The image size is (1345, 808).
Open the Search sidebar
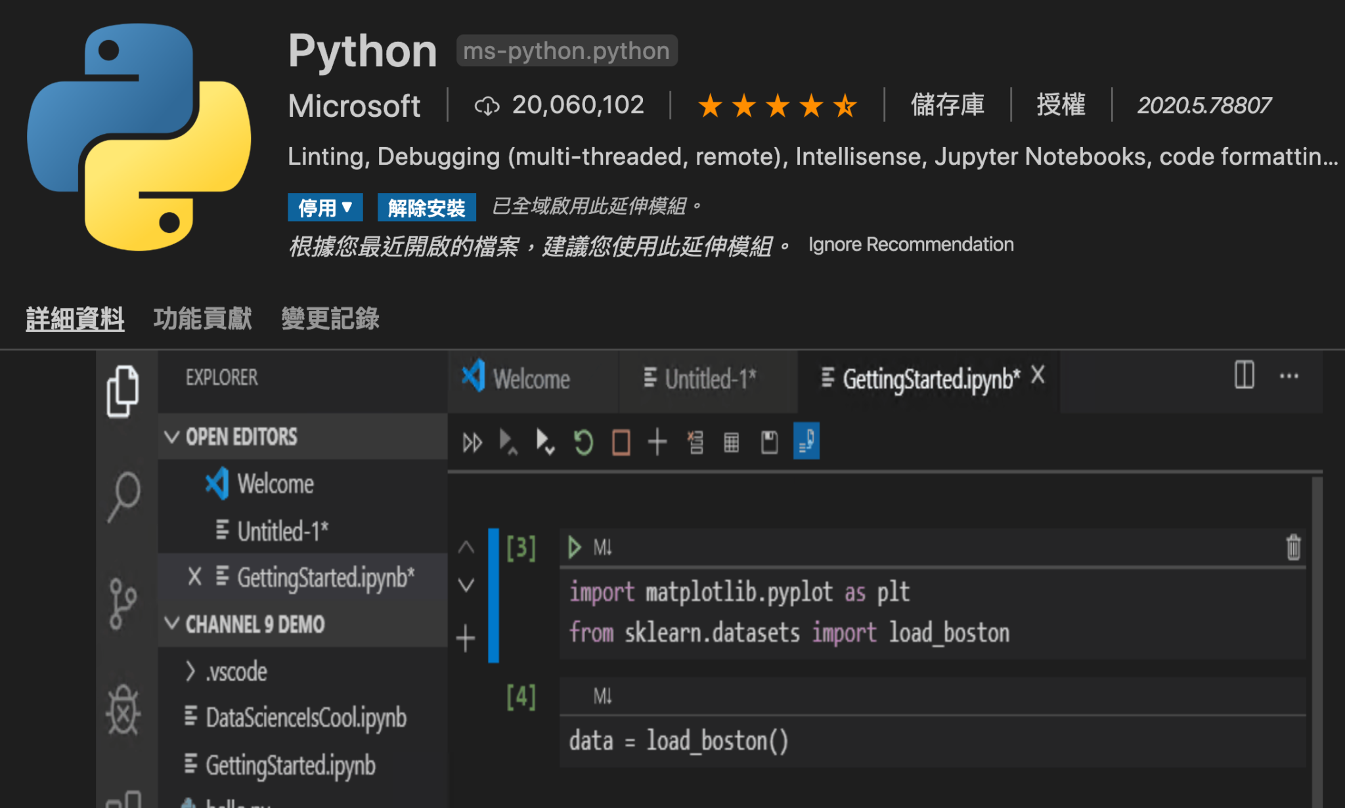click(124, 497)
